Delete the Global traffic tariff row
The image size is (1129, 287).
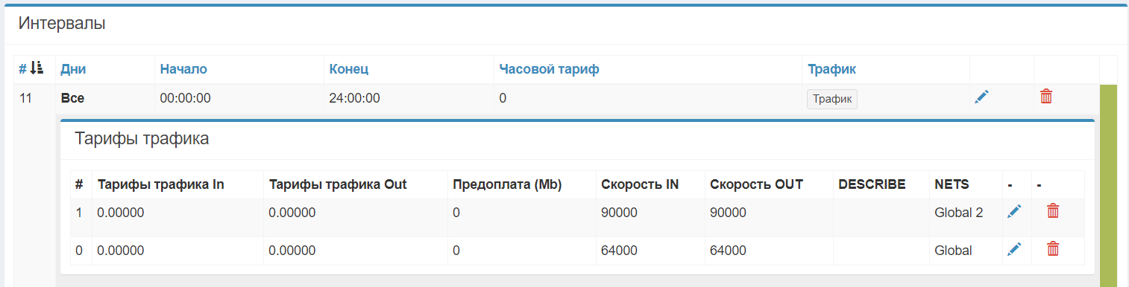1053,249
